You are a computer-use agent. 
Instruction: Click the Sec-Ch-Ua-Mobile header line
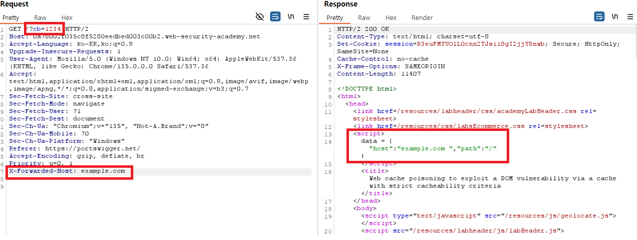tap(49, 133)
